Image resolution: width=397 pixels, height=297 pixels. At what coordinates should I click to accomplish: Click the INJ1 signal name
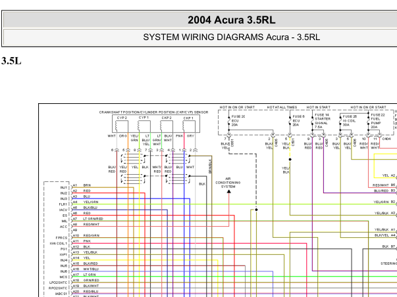point(64,187)
